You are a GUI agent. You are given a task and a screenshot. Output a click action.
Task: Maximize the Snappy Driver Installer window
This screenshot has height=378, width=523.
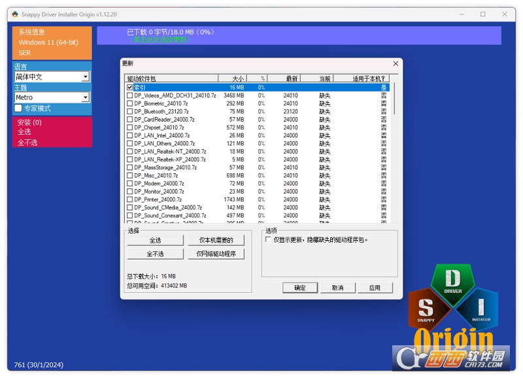click(483, 14)
